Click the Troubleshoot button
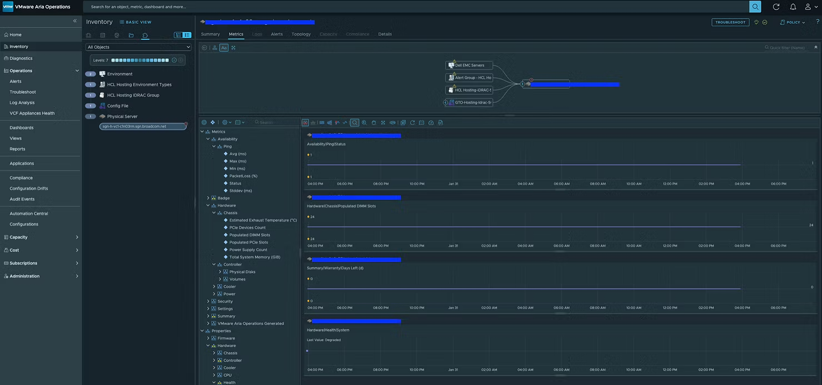Viewport: 822px width, 385px height. point(730,22)
